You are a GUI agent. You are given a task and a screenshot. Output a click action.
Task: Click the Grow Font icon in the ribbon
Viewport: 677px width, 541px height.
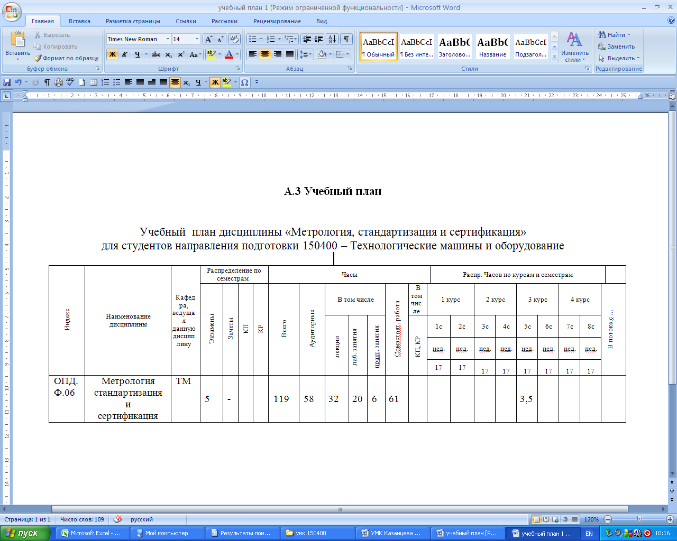pos(208,39)
